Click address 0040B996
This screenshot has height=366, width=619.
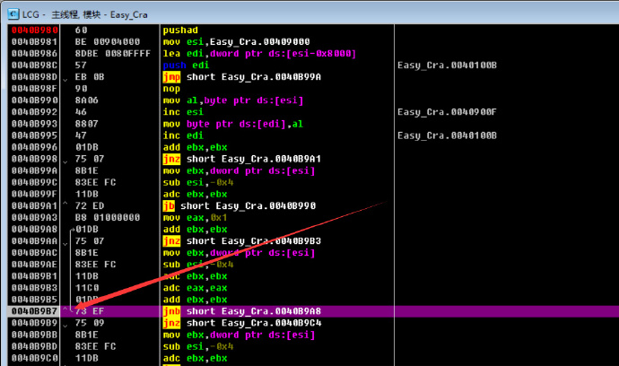tap(35, 147)
